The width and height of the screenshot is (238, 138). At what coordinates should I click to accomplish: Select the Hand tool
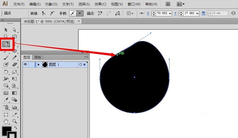point(6,121)
